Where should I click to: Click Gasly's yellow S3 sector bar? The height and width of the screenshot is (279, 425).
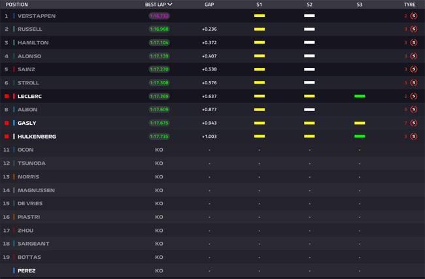coord(360,123)
